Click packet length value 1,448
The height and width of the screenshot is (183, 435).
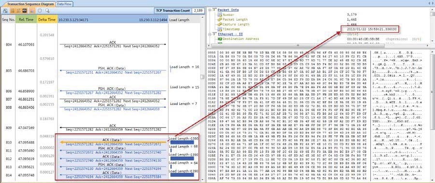351,19
